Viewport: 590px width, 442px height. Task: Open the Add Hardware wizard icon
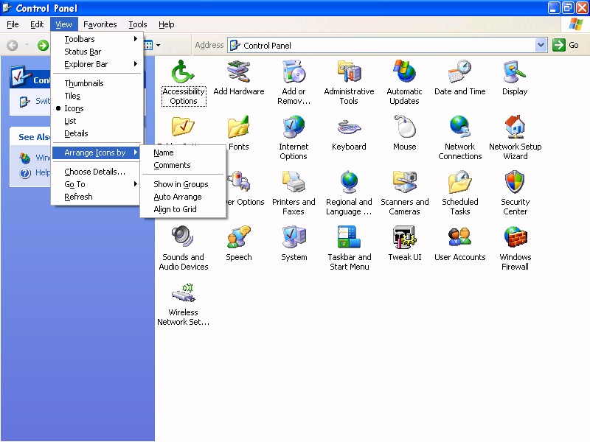click(238, 78)
